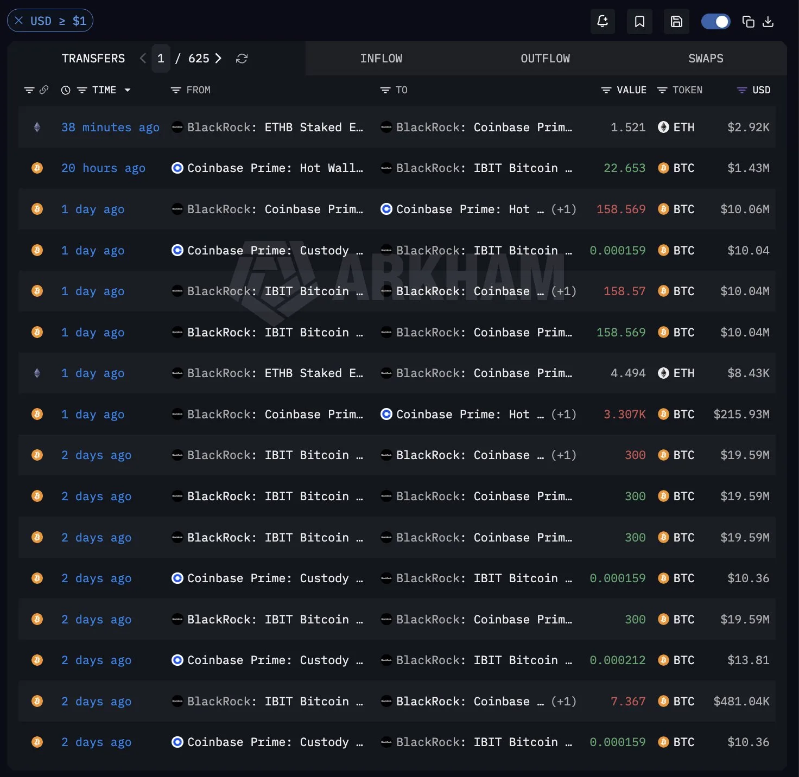Switch to the INFLOW tab
Viewport: 799px width, 777px height.
381,59
